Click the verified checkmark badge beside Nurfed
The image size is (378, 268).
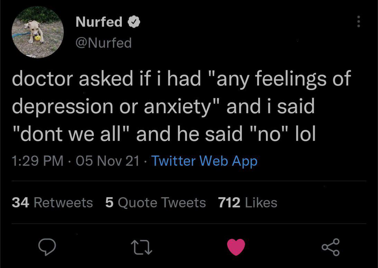(134, 22)
